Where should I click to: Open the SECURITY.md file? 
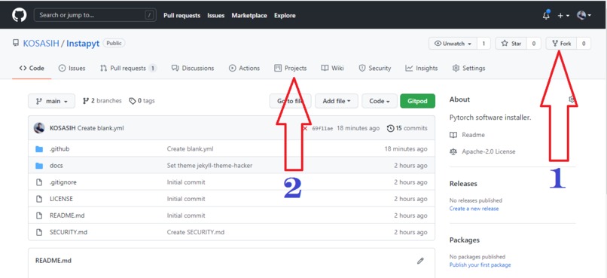click(x=69, y=232)
